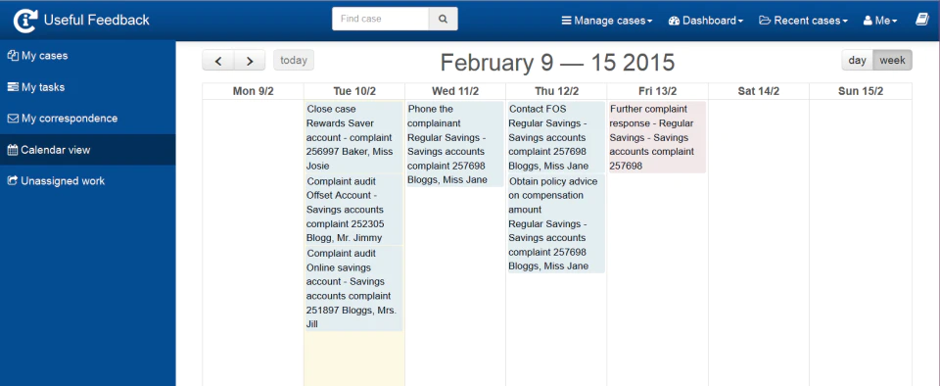Click the search magnifier icon button
Viewport: 940px width, 386px height.
443,19
